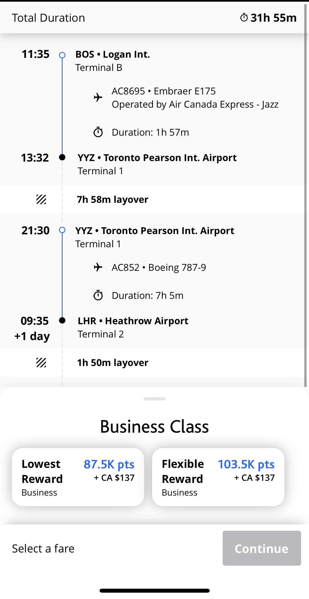Tap the striped icon beside 1h 50m layover
Viewport: 309px width, 599px height.
[x=41, y=363]
